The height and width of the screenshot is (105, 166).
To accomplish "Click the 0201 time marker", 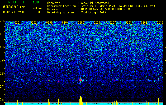I will 18,23.
